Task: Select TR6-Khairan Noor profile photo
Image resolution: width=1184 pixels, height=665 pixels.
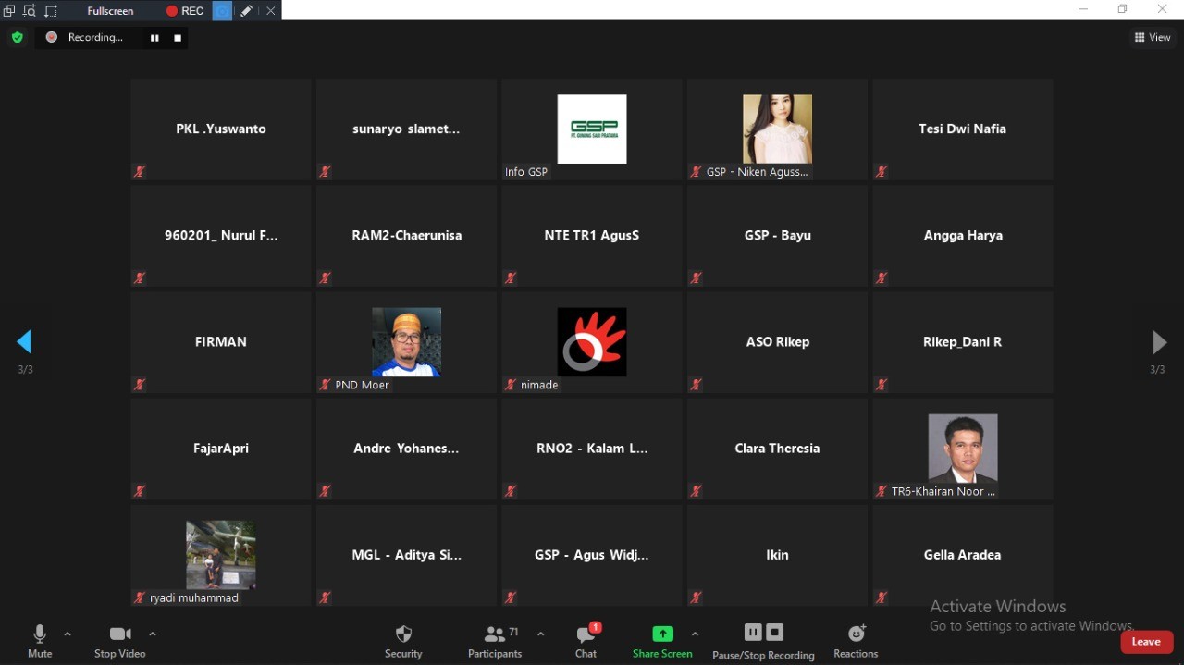Action: tap(963, 449)
